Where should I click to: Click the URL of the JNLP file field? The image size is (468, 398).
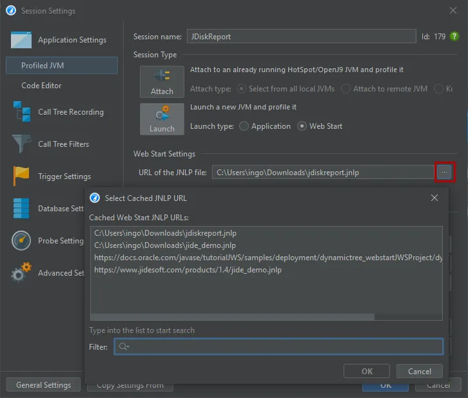[323, 173]
